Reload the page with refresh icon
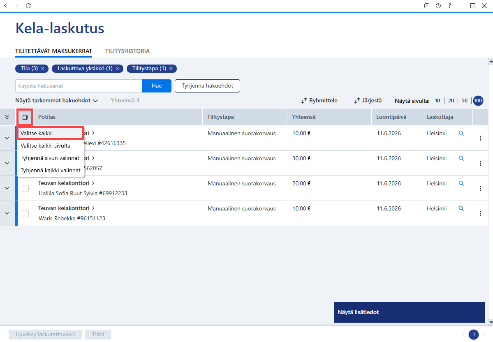Viewport: 493px width, 342px height. [x=28, y=6]
